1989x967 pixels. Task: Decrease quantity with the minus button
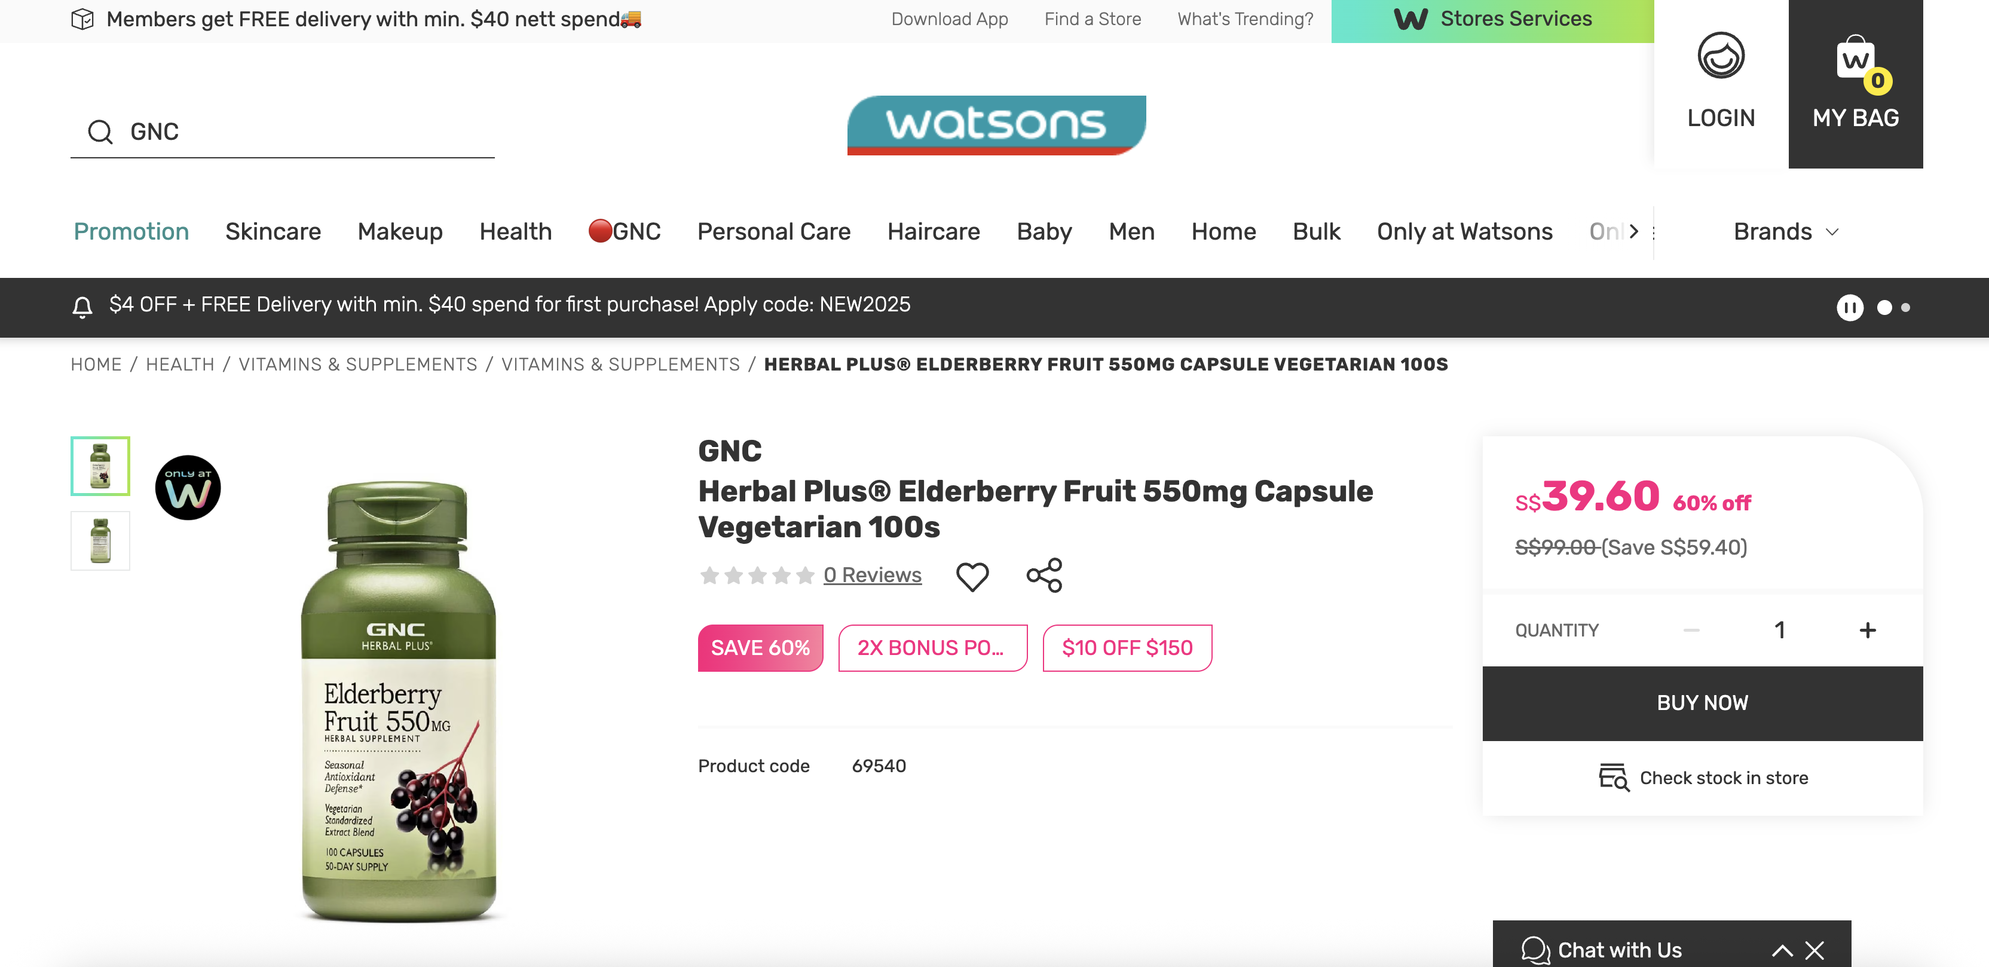click(x=1691, y=631)
